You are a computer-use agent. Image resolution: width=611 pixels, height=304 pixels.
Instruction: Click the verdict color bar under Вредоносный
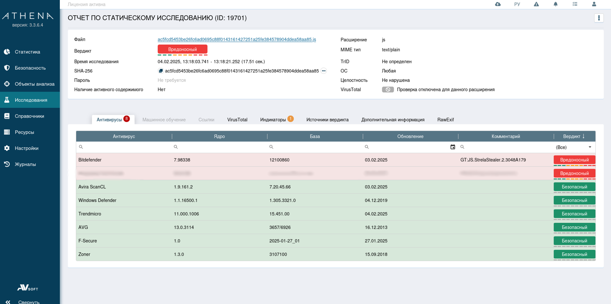[182, 55]
